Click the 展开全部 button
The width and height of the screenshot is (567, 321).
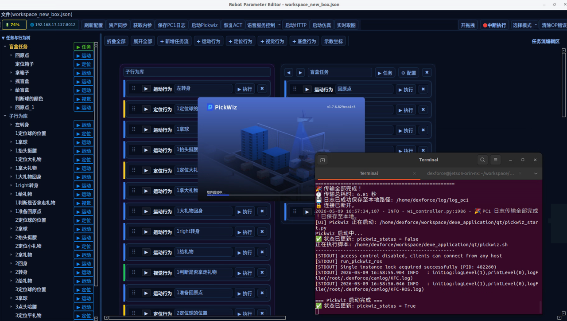tap(143, 41)
